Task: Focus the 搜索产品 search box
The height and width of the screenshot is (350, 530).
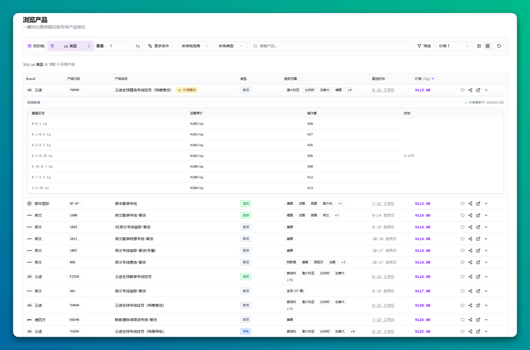Action: click(331, 46)
